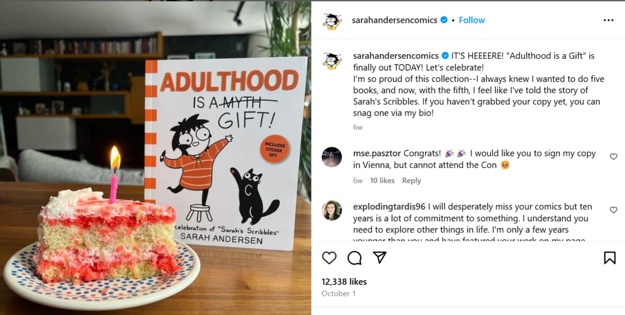Click verified badge beside header username
Image resolution: width=625 pixels, height=315 pixels.
coord(444,20)
